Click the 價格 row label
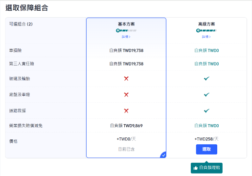Viewport: 252px width, 176px height. (13, 141)
